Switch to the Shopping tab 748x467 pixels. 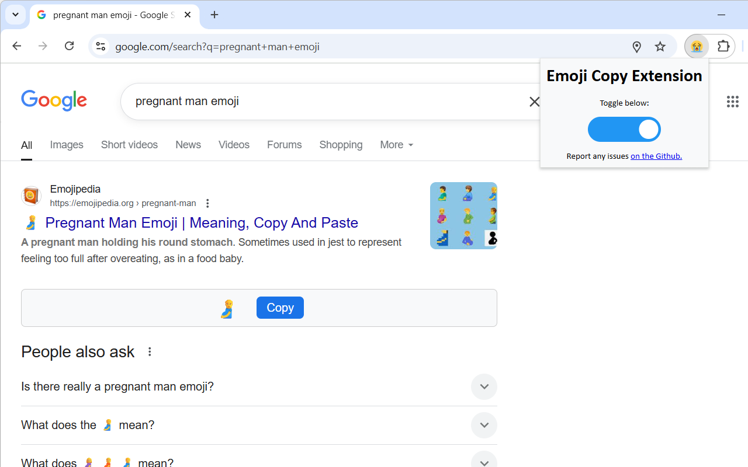click(341, 145)
